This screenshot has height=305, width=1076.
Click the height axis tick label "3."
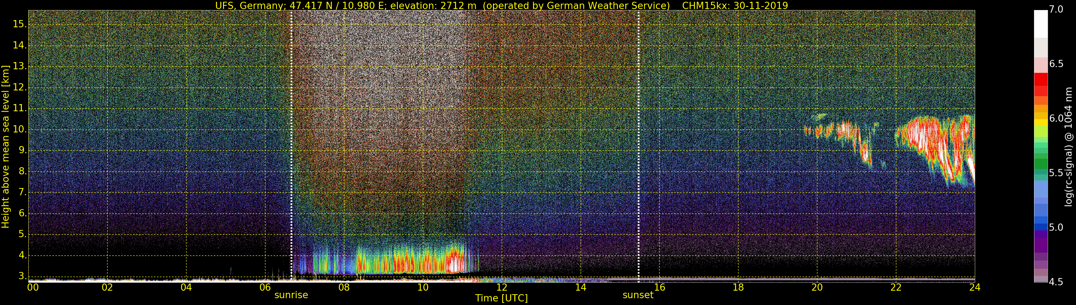(x=23, y=276)
